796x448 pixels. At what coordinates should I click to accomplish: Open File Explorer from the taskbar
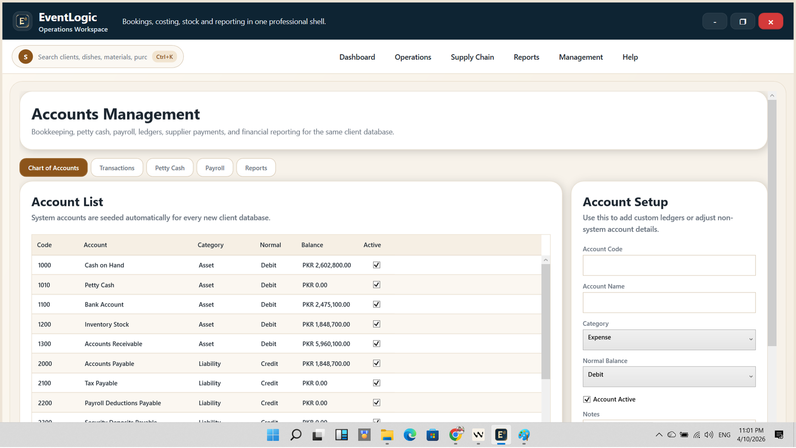coord(387,435)
